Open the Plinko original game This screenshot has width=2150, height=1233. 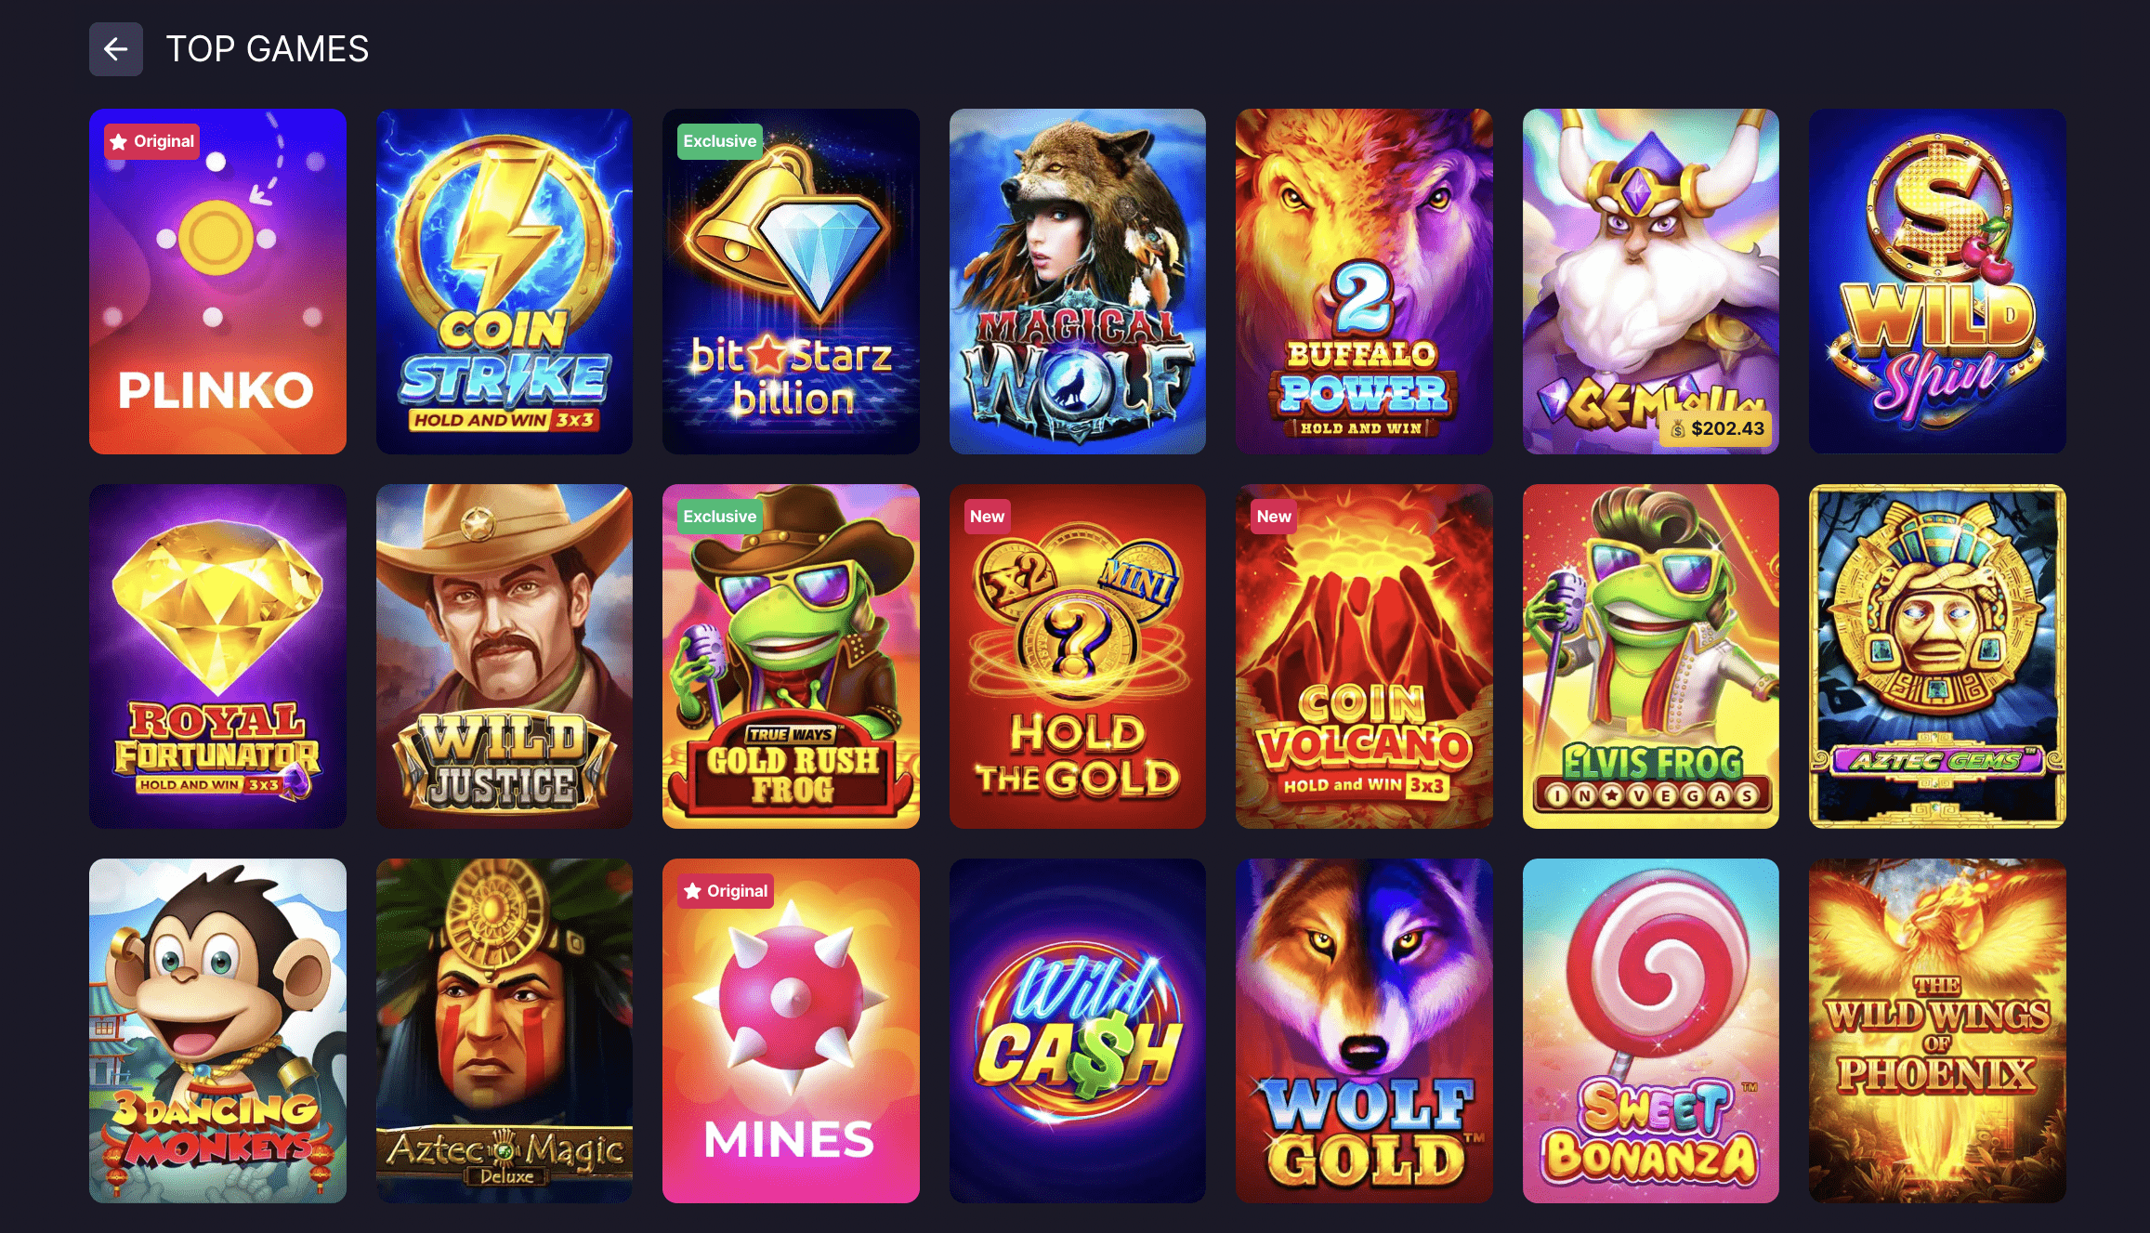coord(217,282)
